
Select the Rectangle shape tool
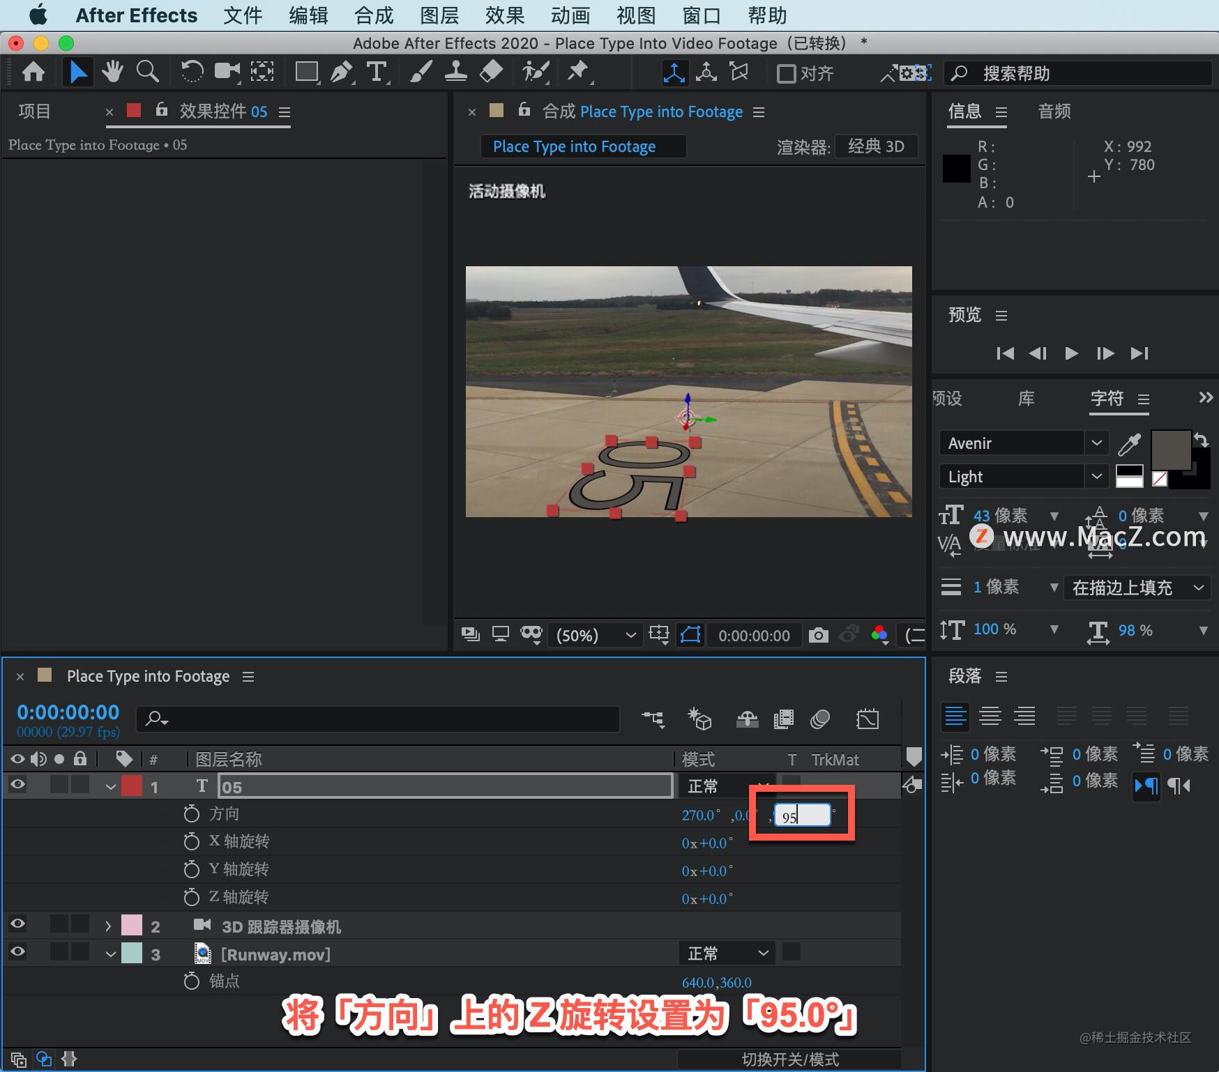[x=306, y=72]
